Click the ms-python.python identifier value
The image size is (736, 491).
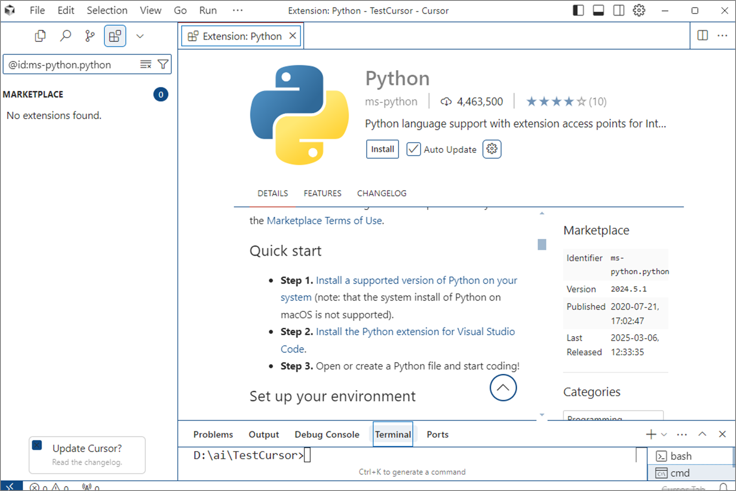click(x=640, y=265)
